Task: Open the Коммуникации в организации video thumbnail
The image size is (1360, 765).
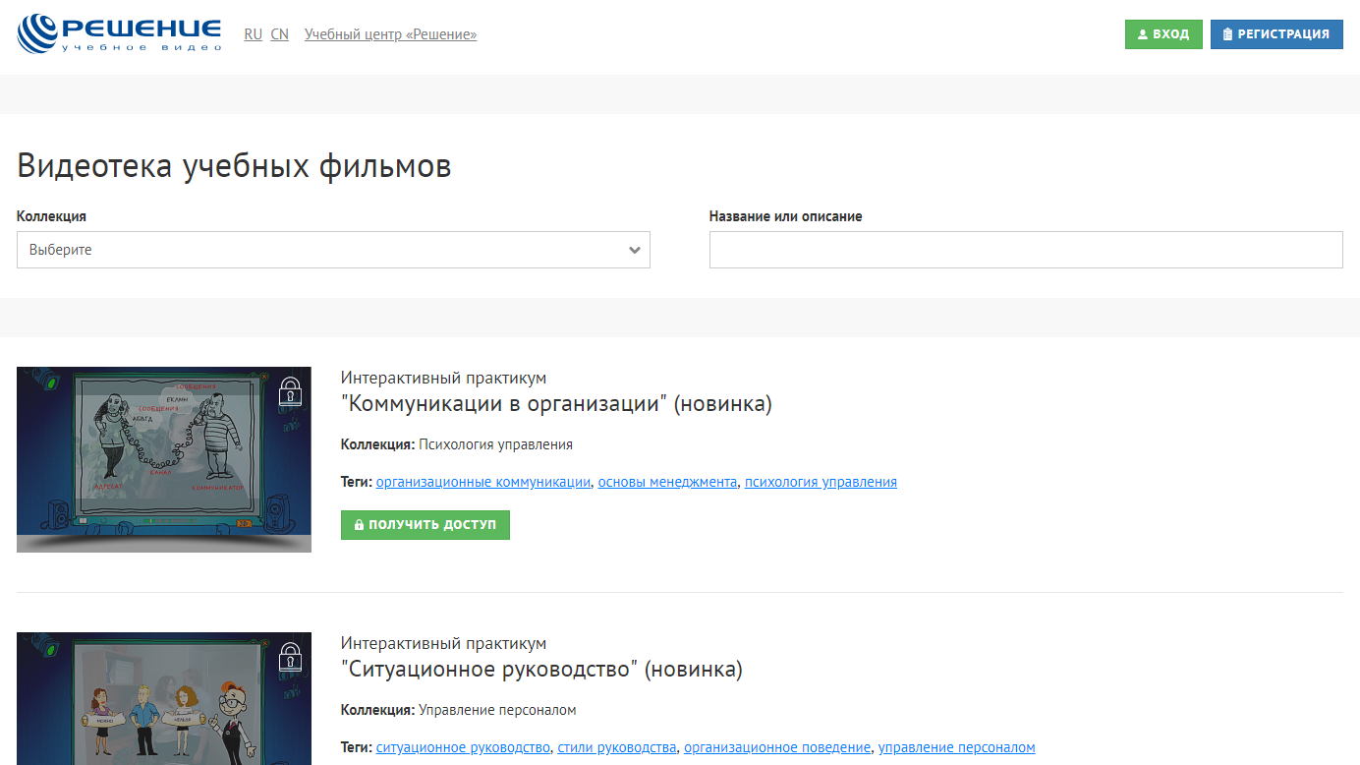Action: point(163,459)
